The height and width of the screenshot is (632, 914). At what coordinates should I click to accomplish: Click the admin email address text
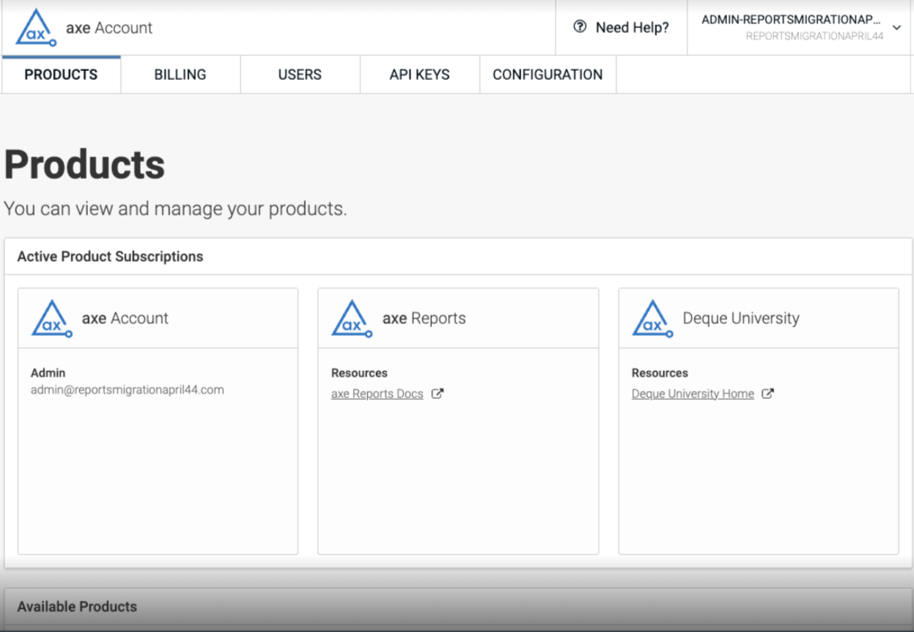(127, 390)
